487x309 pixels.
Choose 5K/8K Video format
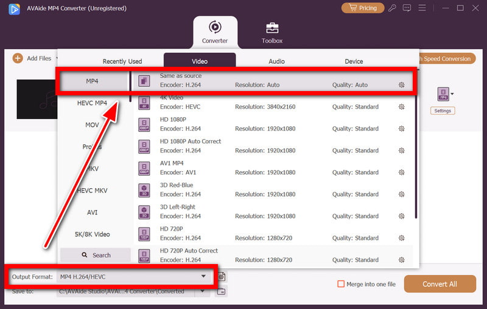pyautogui.click(x=93, y=234)
